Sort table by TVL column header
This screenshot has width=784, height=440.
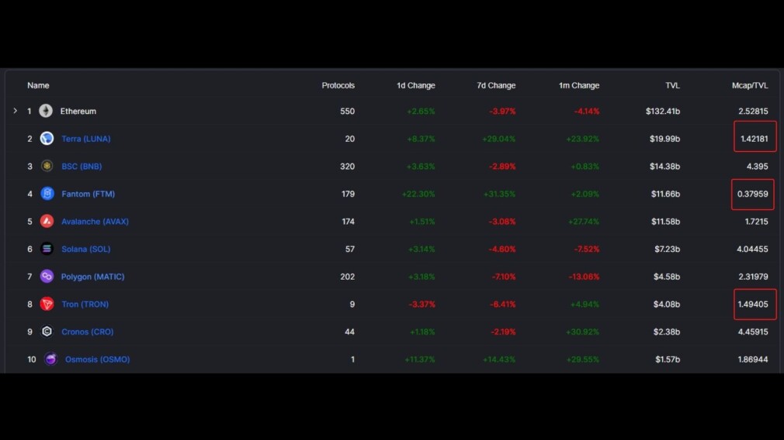[672, 85]
